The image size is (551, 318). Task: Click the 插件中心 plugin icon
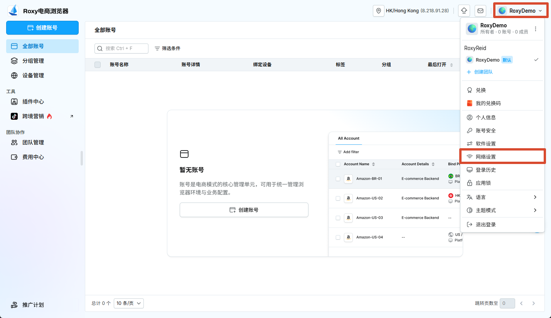click(14, 102)
